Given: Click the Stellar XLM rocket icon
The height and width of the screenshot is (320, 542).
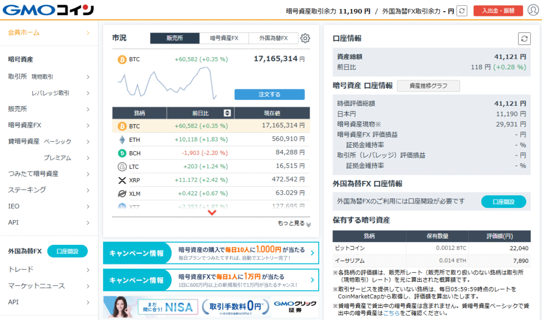Looking at the screenshot, I should (122, 194).
